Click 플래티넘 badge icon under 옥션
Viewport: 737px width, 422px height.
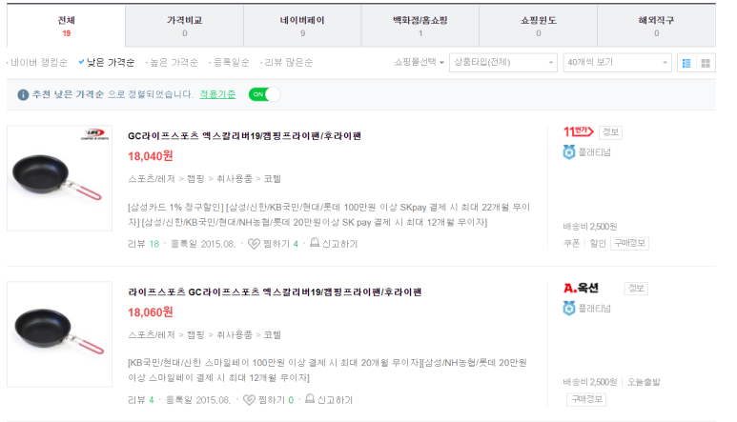coord(569,309)
